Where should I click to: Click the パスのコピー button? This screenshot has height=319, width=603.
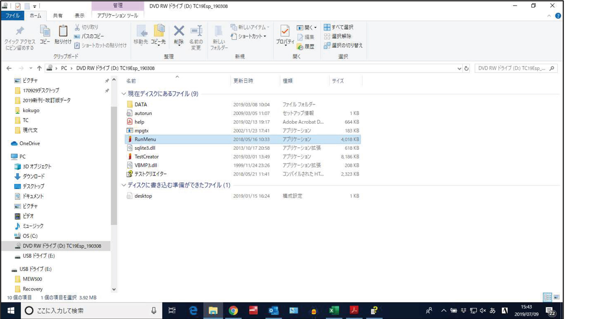[x=89, y=36]
